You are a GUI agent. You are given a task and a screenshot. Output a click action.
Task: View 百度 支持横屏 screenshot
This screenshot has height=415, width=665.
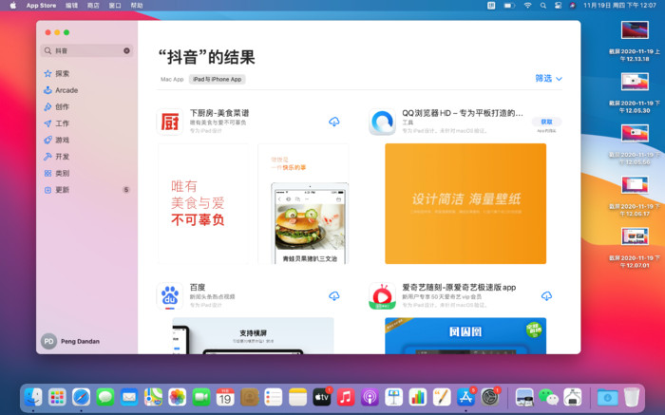[x=254, y=336]
